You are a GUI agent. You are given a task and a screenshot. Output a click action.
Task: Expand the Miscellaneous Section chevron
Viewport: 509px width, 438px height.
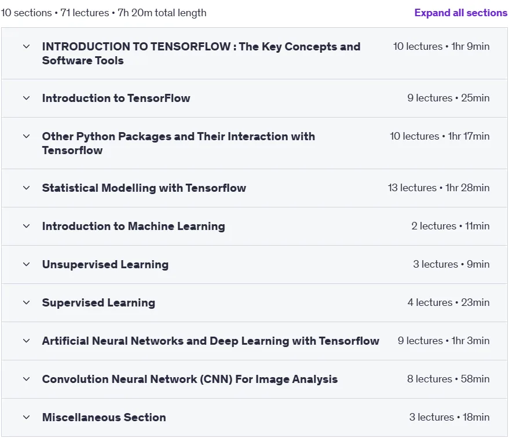pos(26,418)
